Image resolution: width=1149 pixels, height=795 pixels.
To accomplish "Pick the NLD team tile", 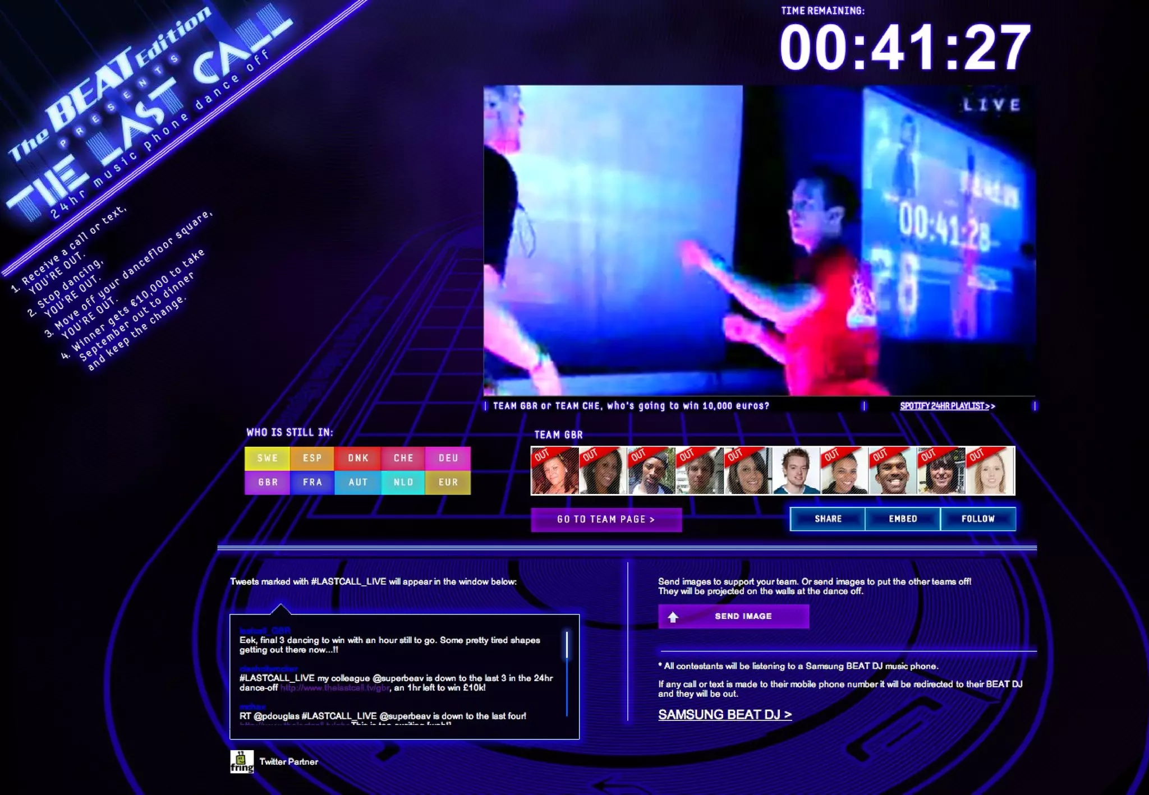I will [403, 482].
